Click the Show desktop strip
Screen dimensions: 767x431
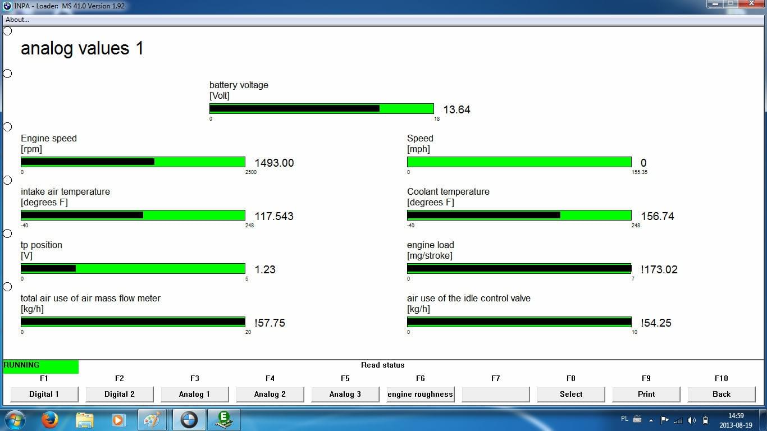click(x=763, y=420)
